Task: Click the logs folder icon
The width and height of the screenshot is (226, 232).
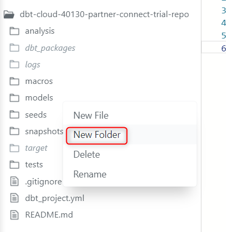Action: coord(14,64)
